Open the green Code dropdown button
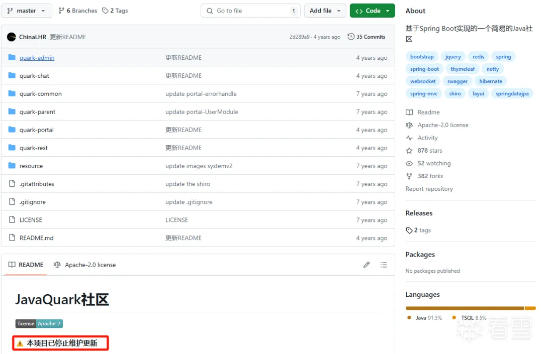This screenshot has height=354, width=543. (x=372, y=11)
